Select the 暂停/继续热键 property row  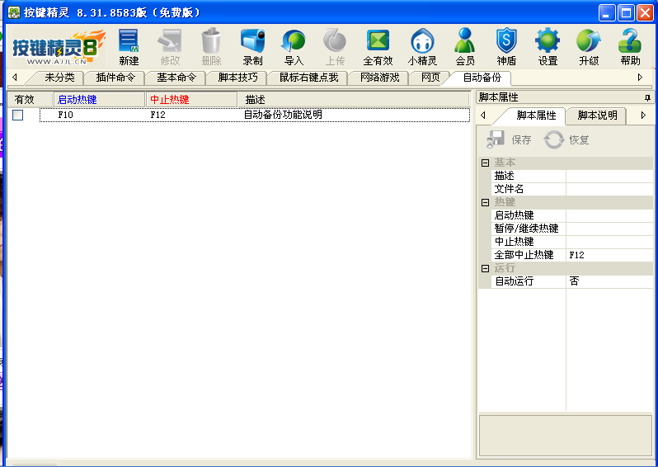572,229
